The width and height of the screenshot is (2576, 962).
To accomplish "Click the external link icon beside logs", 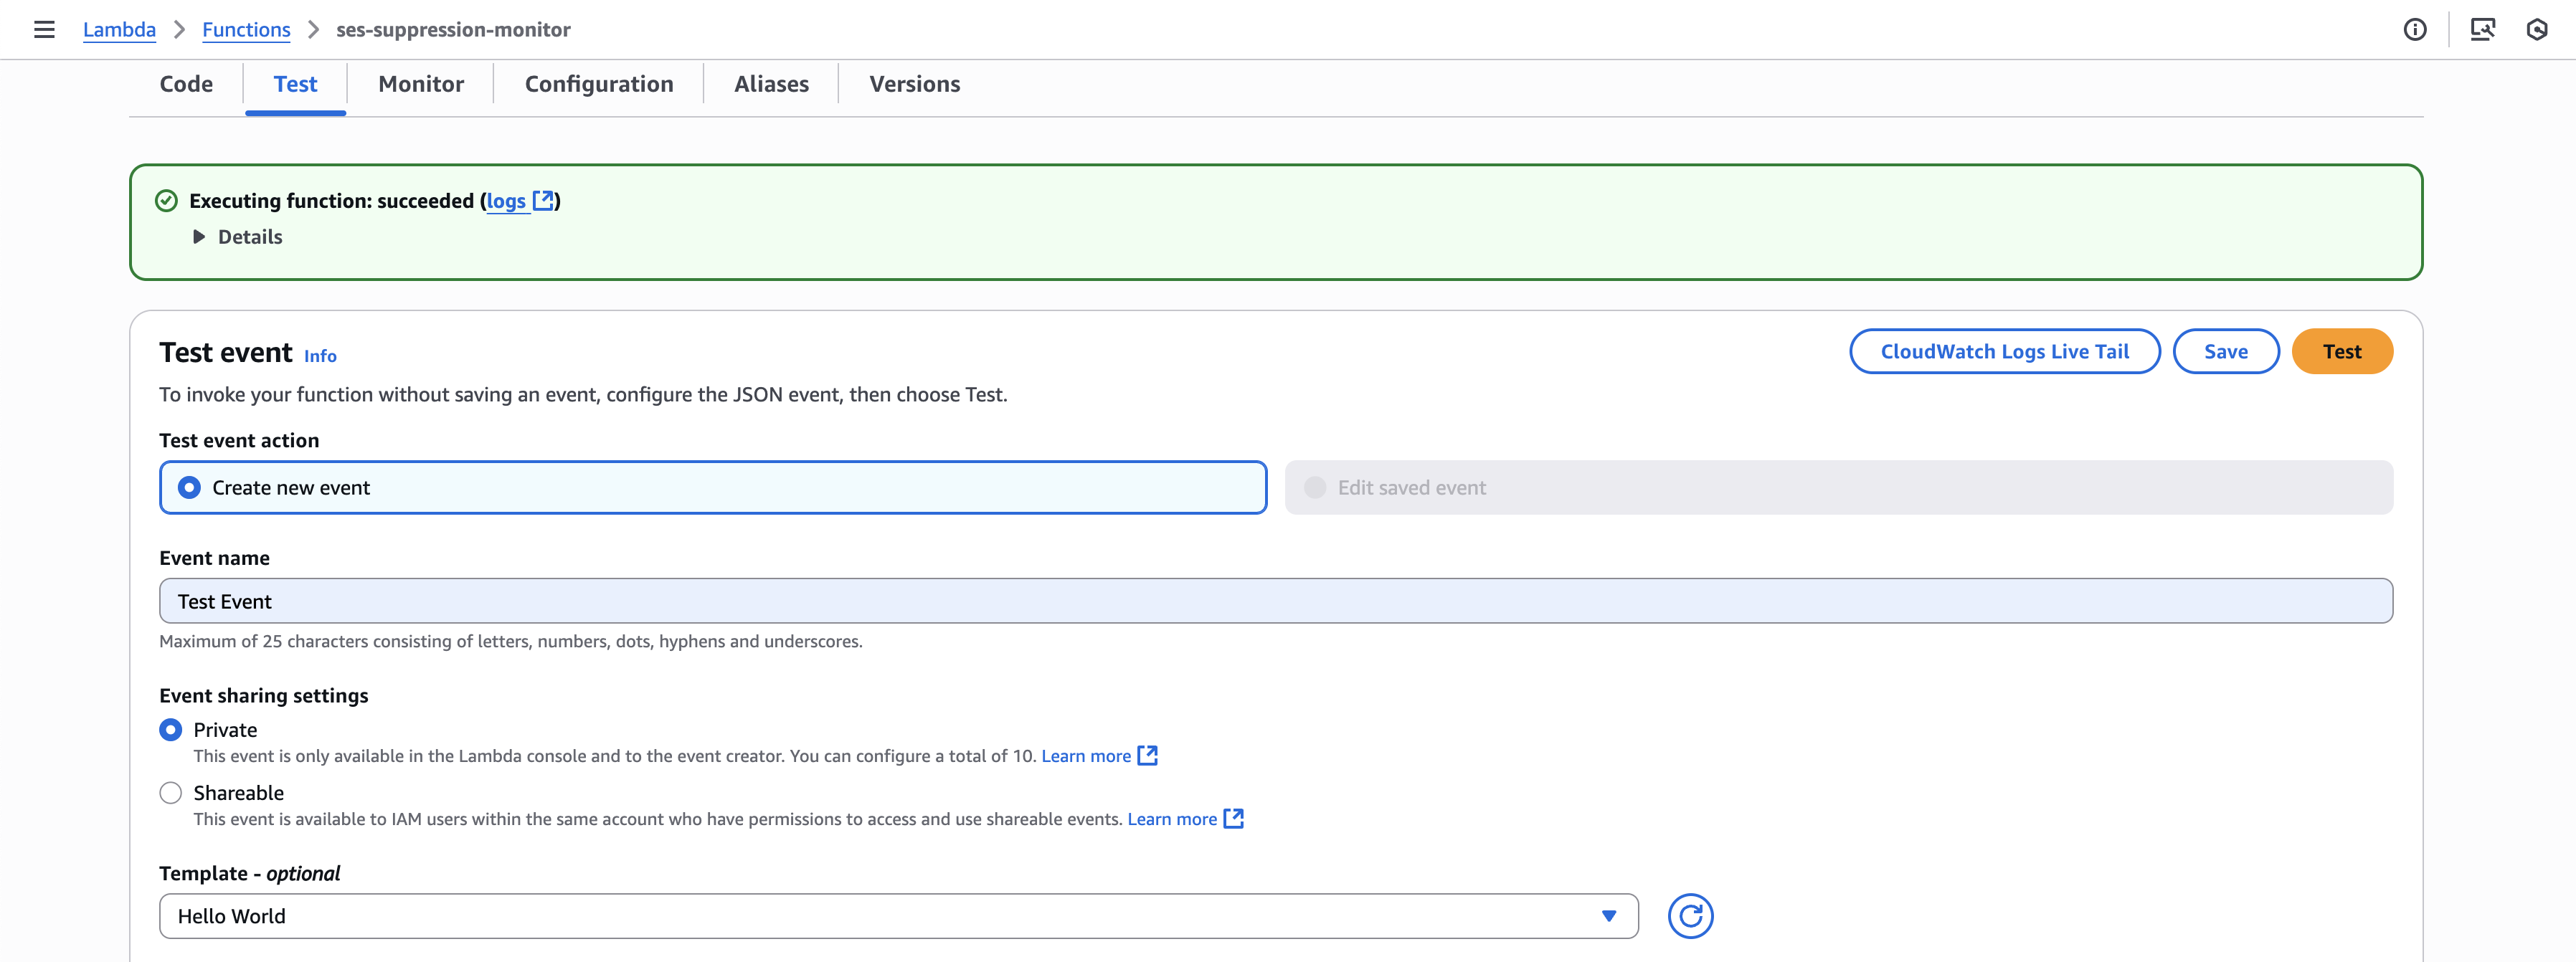I will tap(543, 200).
